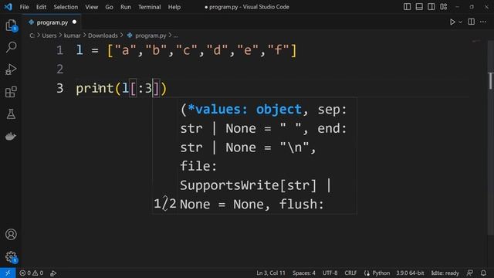
Task: Click line number 2 in the gutter
Action: (x=60, y=69)
